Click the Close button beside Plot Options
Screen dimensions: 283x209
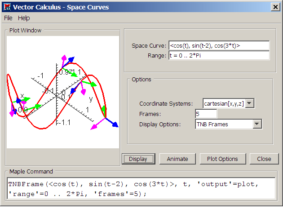(x=264, y=159)
